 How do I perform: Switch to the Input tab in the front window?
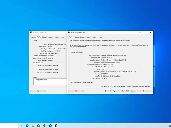[x=100, y=37]
